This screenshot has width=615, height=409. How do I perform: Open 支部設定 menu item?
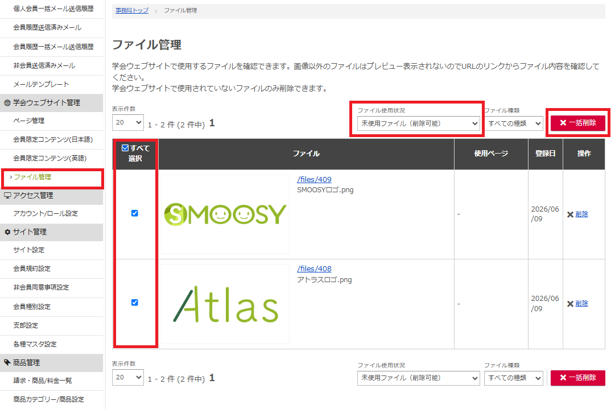point(26,325)
